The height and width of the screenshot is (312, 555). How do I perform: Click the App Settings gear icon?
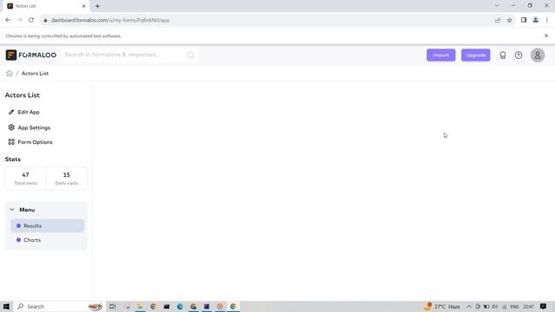[x=11, y=127]
